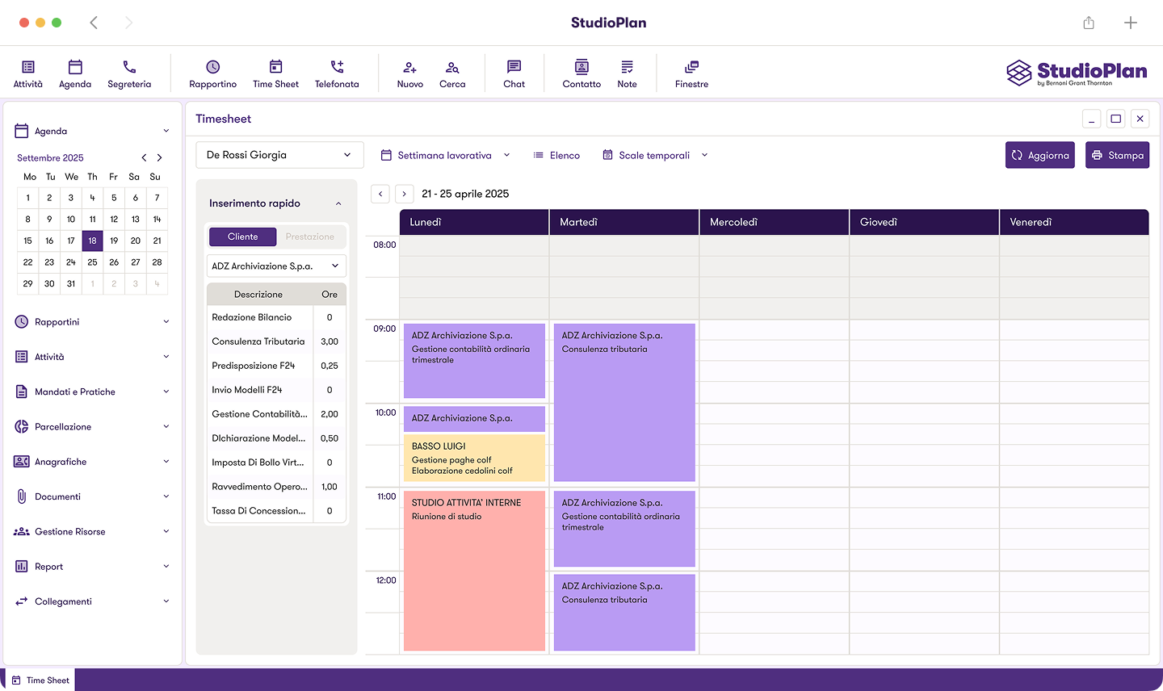
Task: Open the Settimana lavorativa view dropdown
Action: (x=446, y=155)
